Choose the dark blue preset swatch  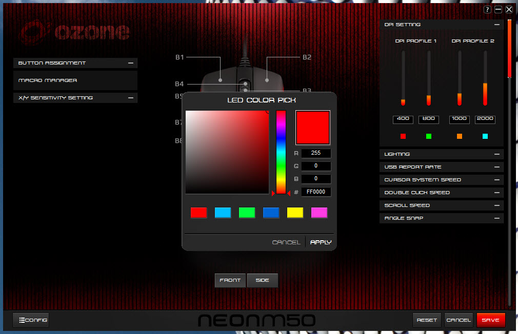(271, 213)
